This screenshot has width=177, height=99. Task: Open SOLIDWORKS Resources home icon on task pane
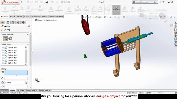coord(176,23)
